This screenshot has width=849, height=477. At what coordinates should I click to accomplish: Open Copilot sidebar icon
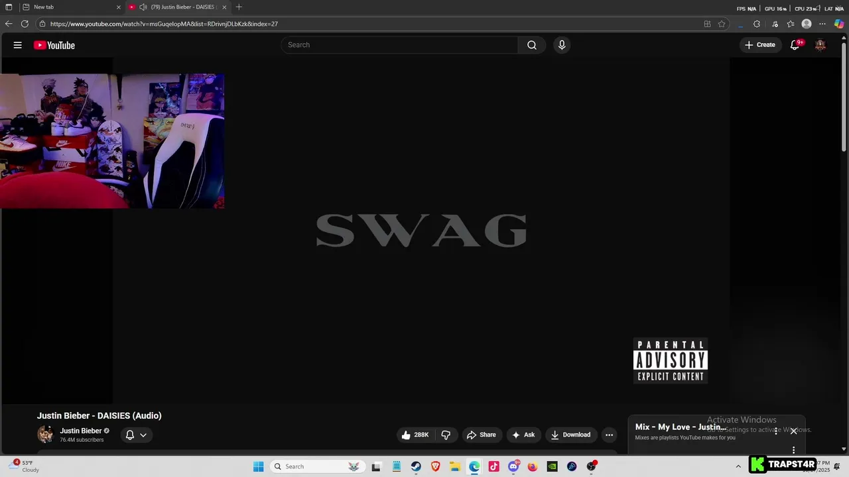pyautogui.click(x=839, y=24)
